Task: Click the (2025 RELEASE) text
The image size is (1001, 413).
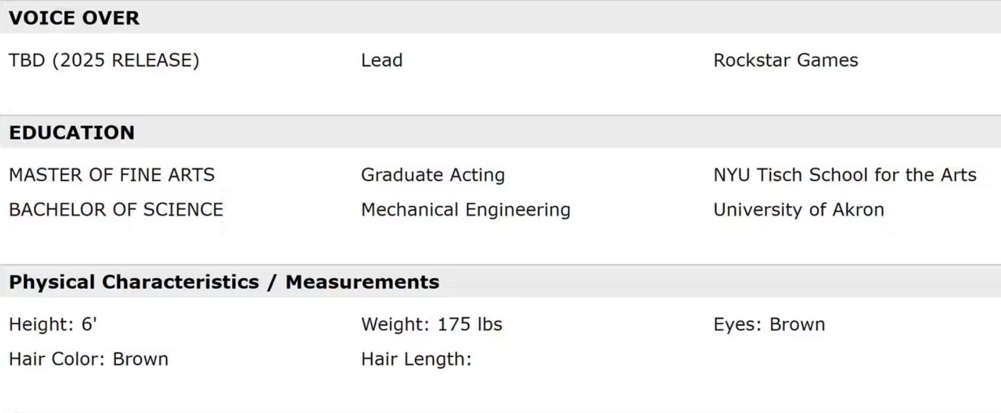Action: point(125,60)
